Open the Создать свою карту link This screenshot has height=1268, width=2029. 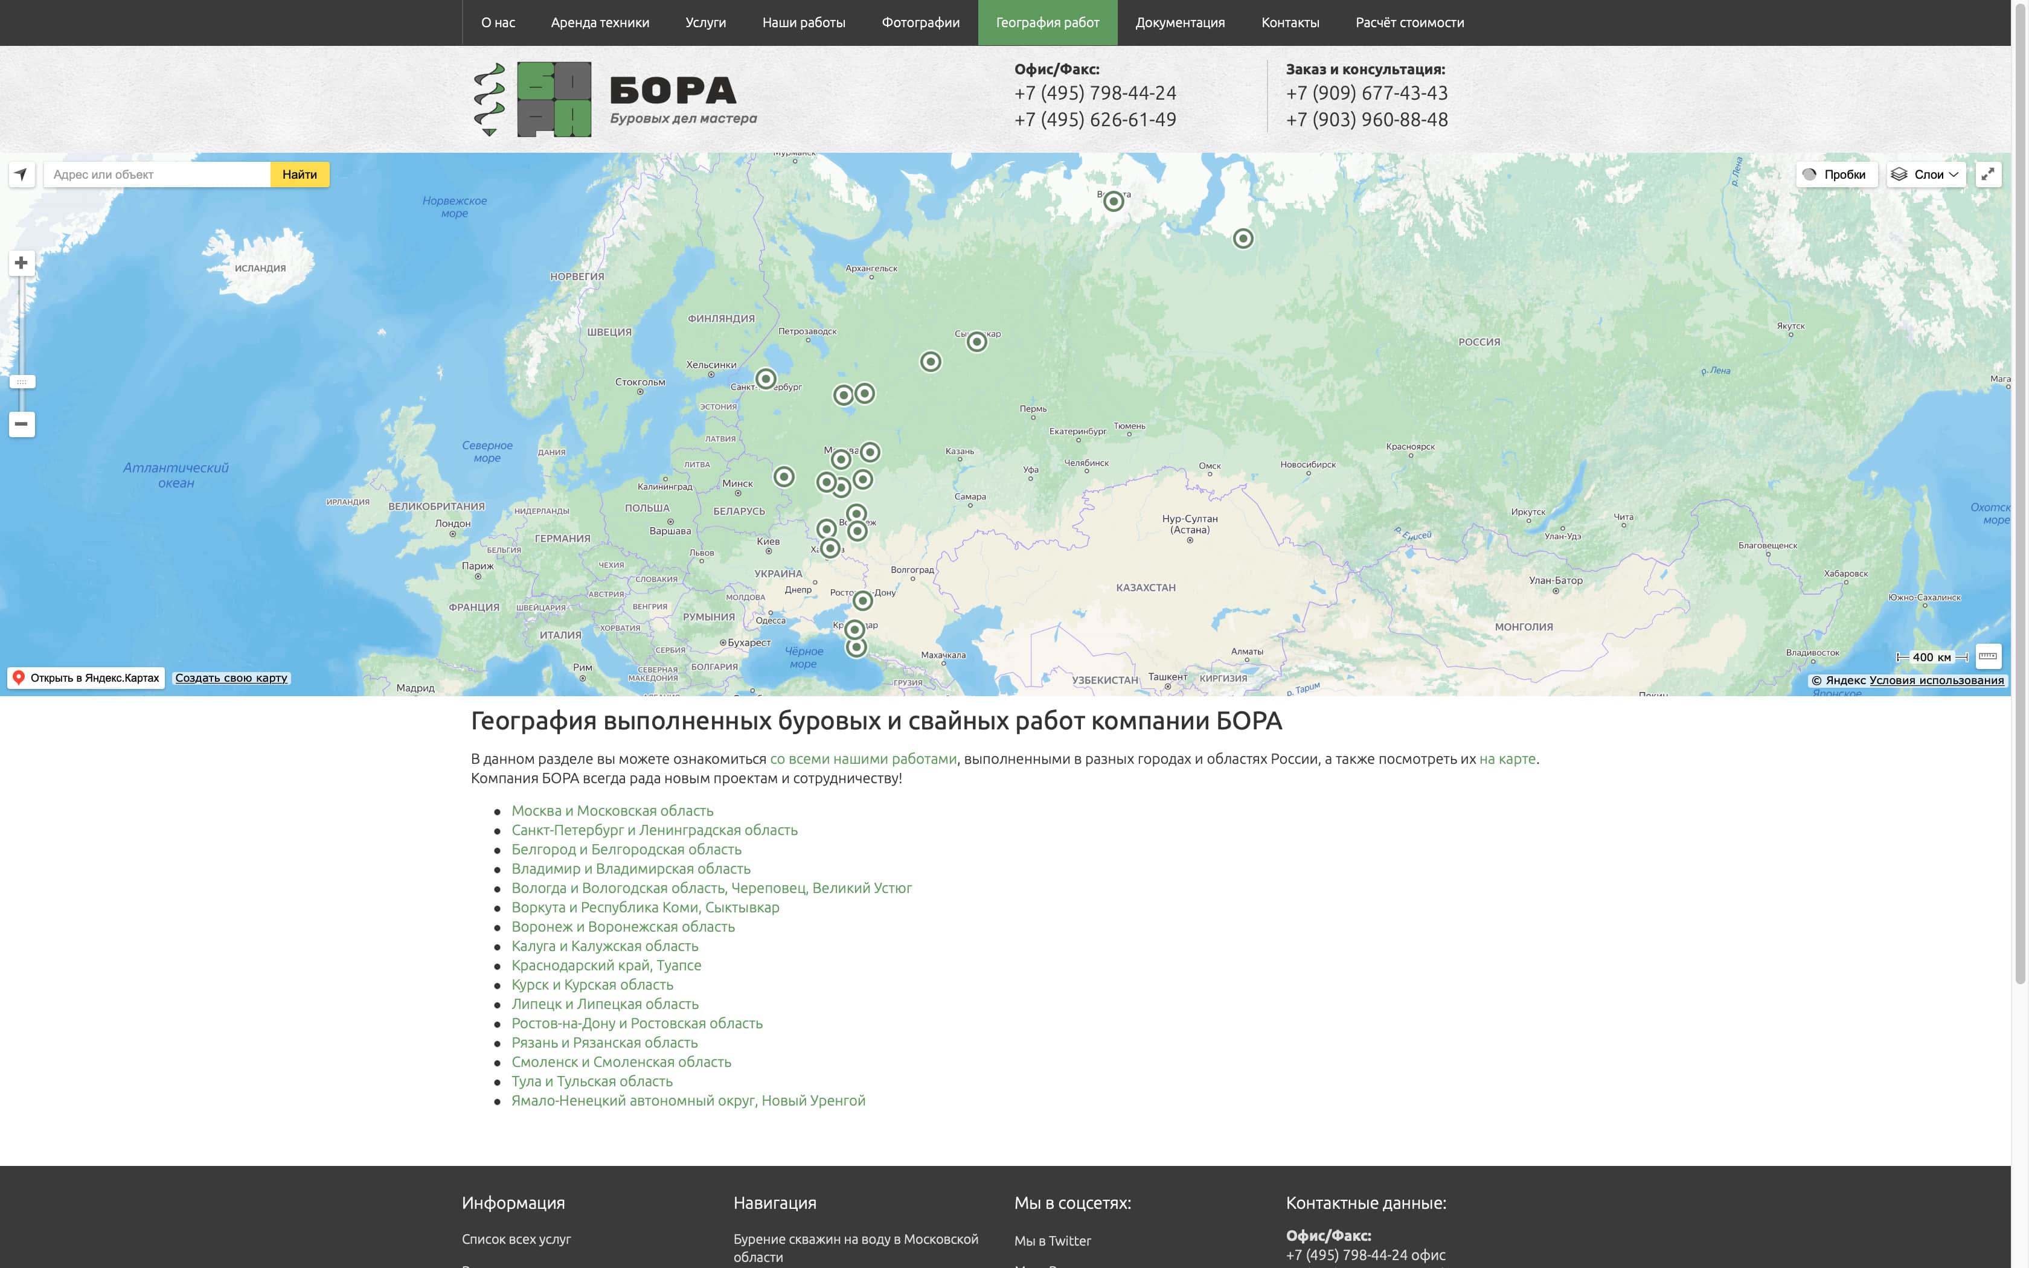231,677
